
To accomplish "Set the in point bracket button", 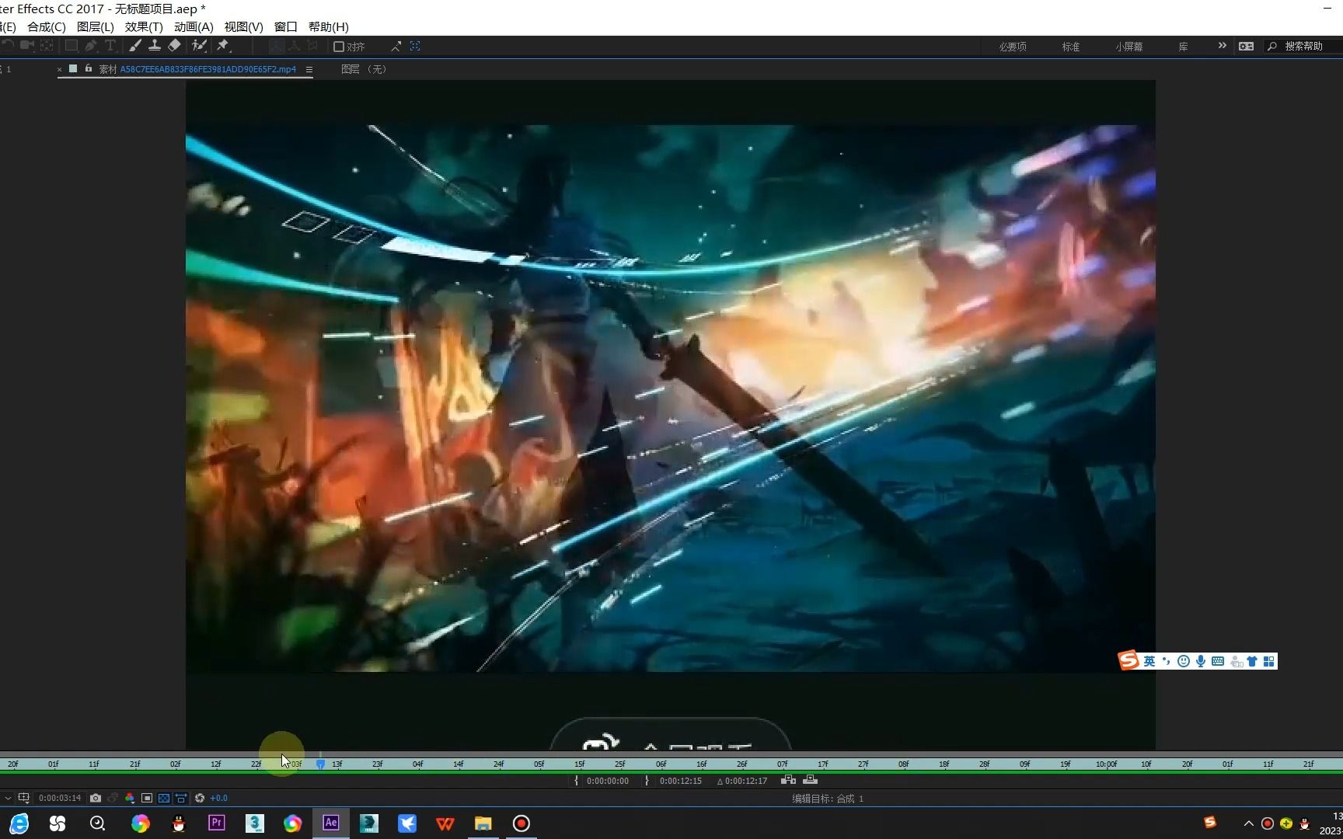I will tap(576, 781).
